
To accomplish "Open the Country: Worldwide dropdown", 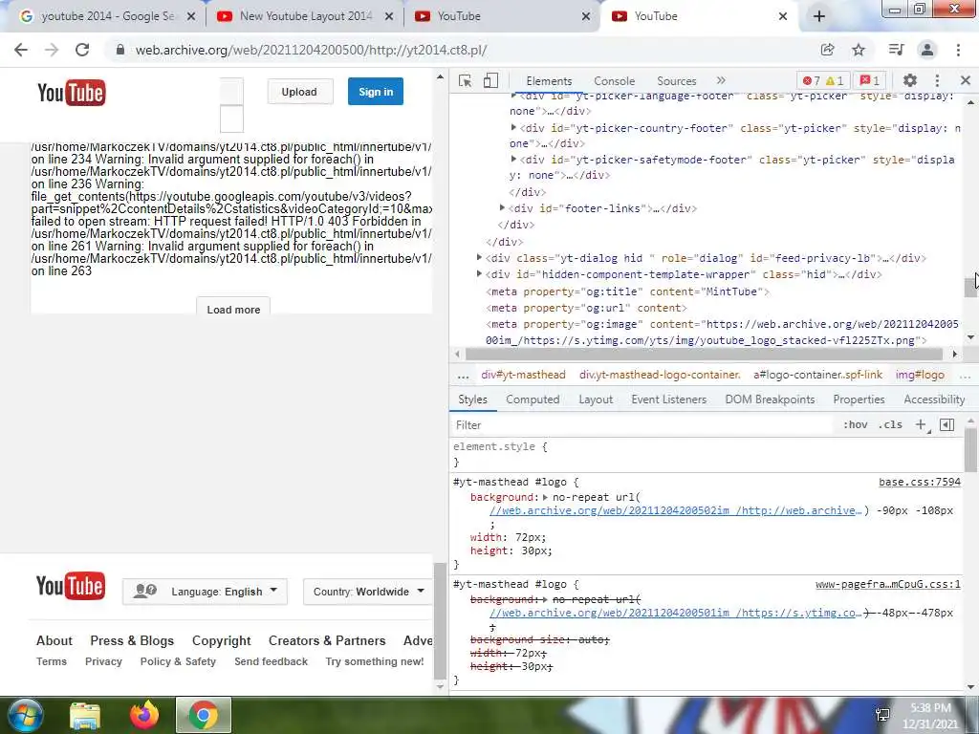I will coord(368,591).
